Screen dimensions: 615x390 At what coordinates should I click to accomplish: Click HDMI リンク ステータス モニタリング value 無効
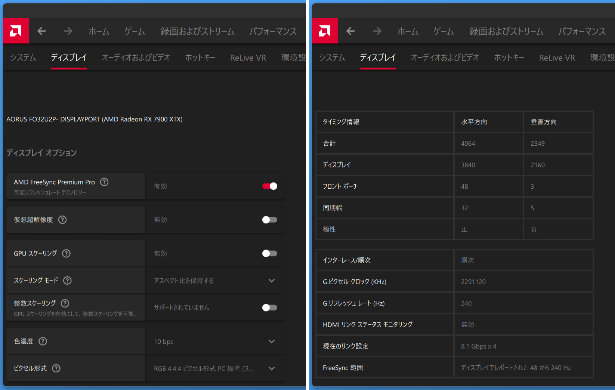[467, 325]
